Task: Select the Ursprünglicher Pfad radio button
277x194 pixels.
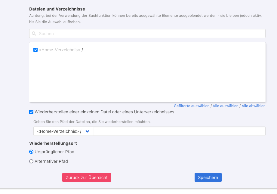Action: point(31,152)
